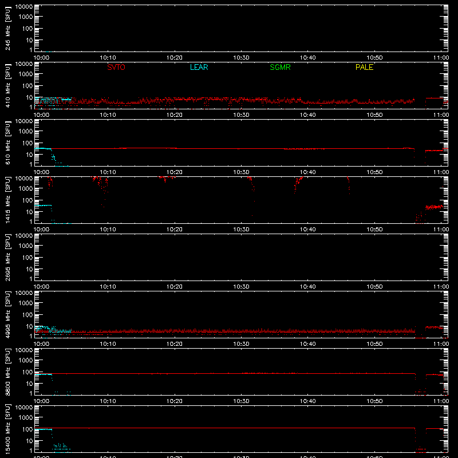
Task: Select the 4995 MHz [SFU] axis title
Action: click(7, 314)
